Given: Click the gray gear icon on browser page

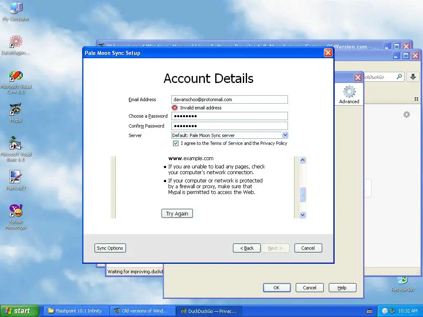Looking at the screenshot, I should [406, 115].
